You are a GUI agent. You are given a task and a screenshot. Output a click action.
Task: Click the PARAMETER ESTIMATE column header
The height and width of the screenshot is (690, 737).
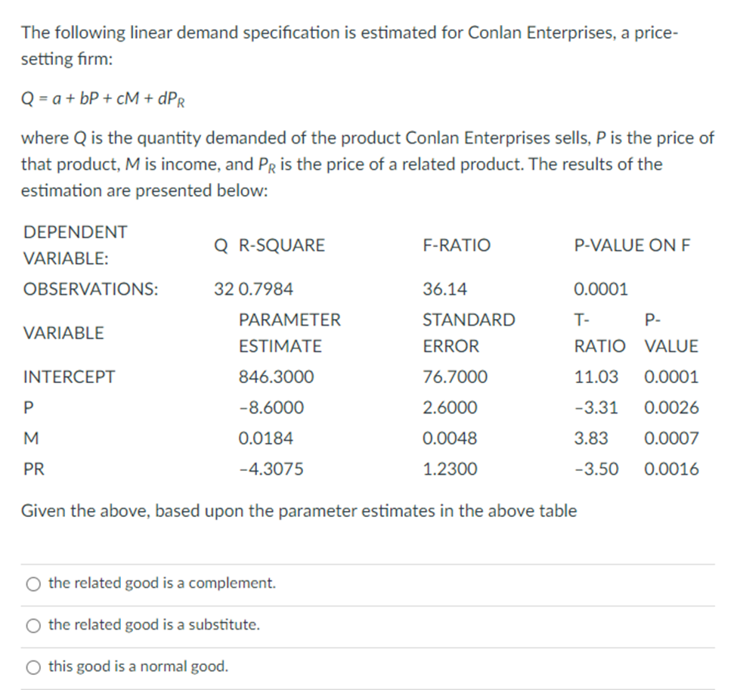(290, 333)
